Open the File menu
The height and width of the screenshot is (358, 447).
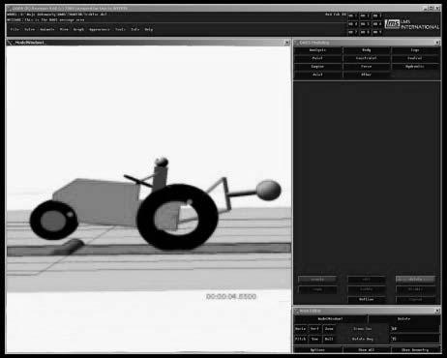click(x=15, y=29)
